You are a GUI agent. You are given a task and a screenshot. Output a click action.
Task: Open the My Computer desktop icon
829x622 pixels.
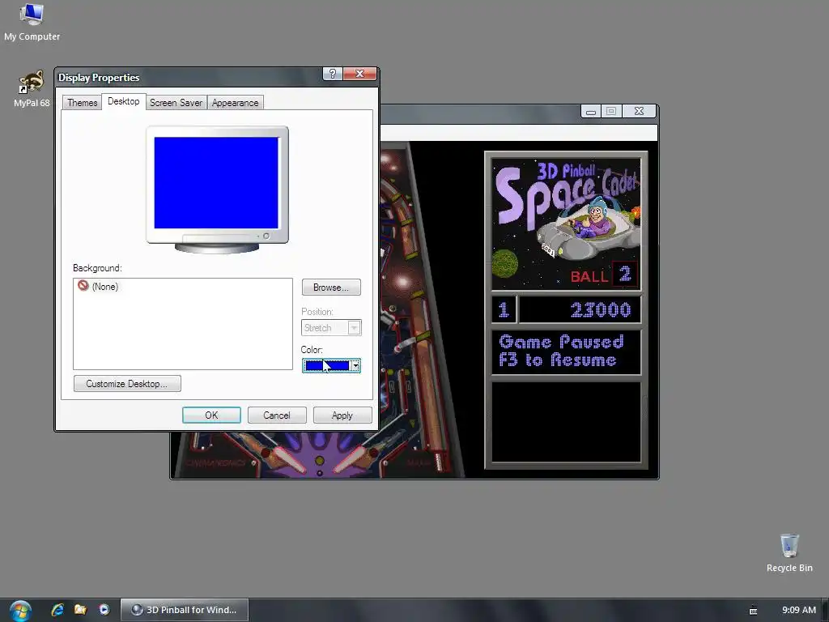pos(32,21)
